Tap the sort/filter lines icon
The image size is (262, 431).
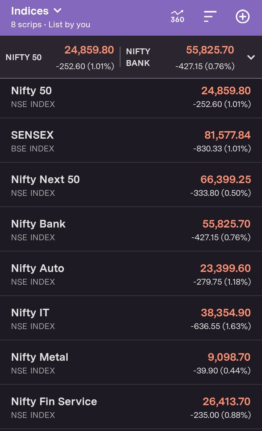tap(210, 16)
